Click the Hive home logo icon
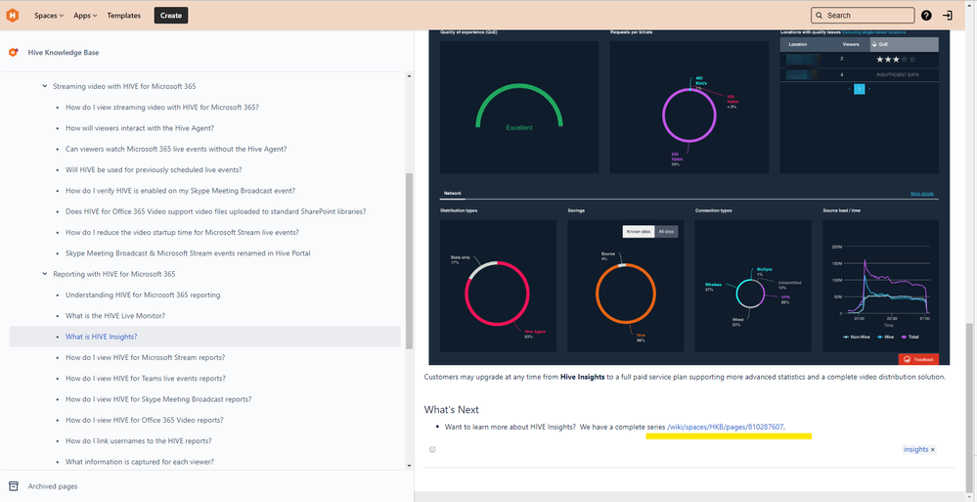The image size is (977, 502). tap(12, 15)
